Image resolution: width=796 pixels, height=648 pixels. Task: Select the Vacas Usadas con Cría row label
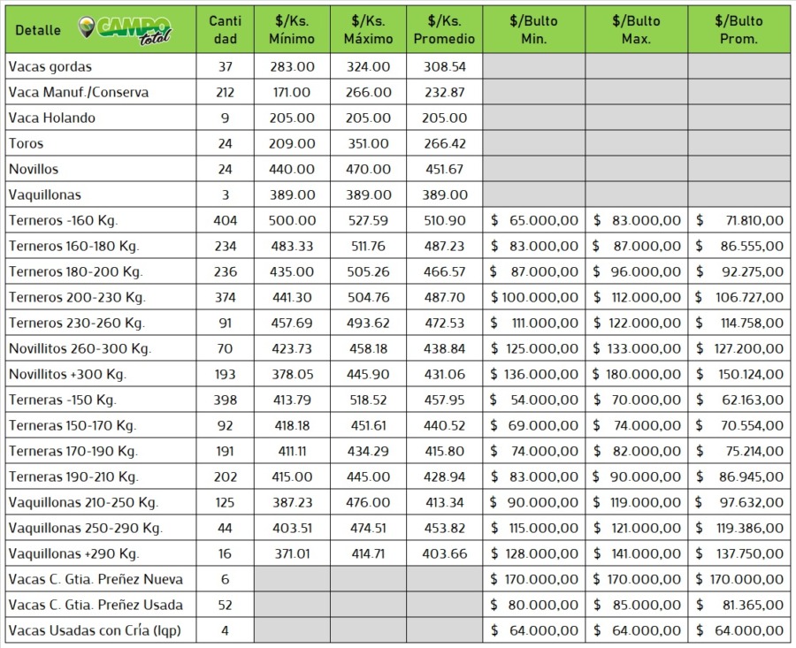point(95,630)
